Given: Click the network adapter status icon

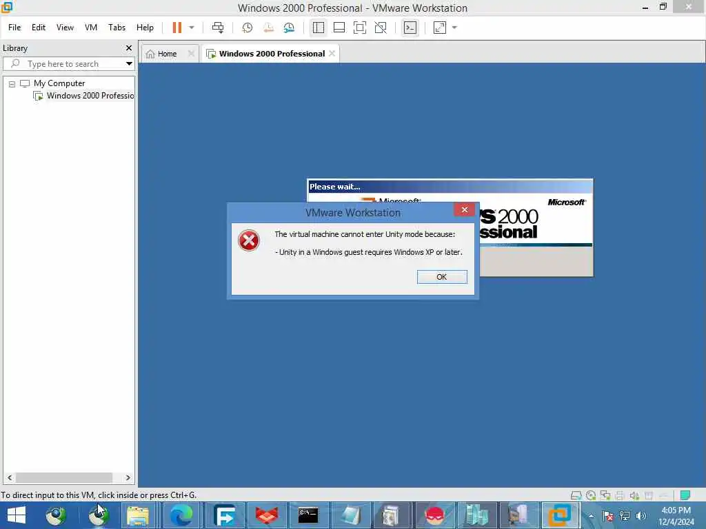Looking at the screenshot, I should point(605,495).
